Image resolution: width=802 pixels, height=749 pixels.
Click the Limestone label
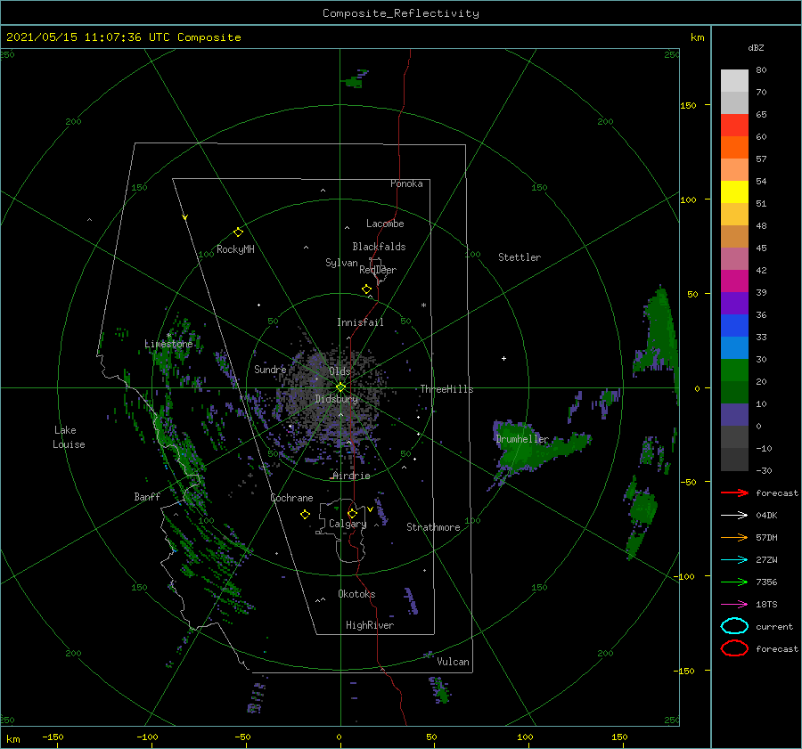click(x=168, y=344)
